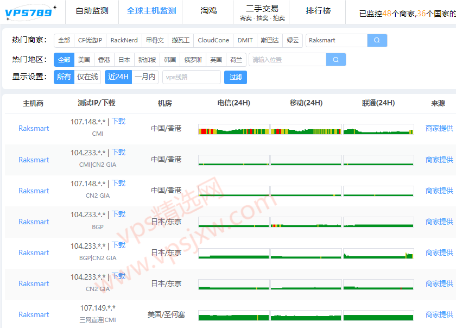Filter merchants by CF优选IP
Image resolution: width=456 pixels, height=328 pixels.
90,40
